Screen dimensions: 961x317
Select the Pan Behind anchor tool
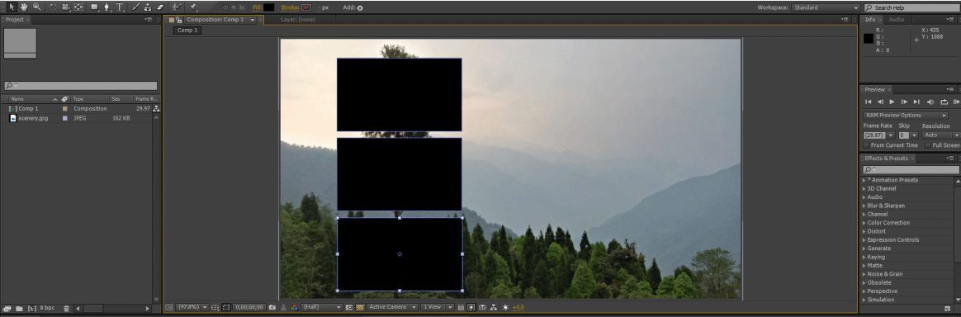pyautogui.click(x=78, y=7)
